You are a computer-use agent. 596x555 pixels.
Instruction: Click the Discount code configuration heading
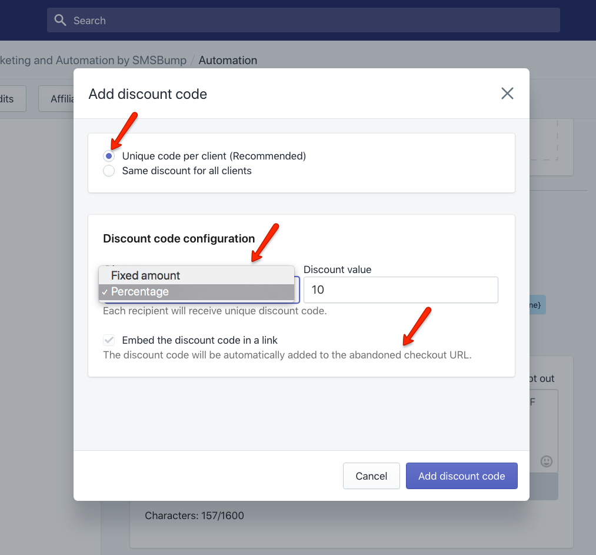click(179, 238)
